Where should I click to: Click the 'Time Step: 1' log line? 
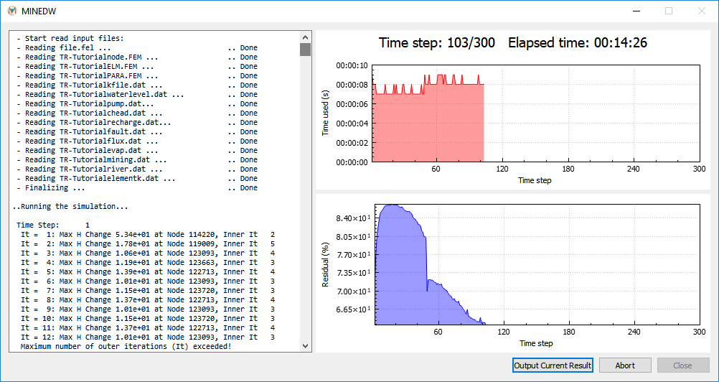[x=53, y=225]
